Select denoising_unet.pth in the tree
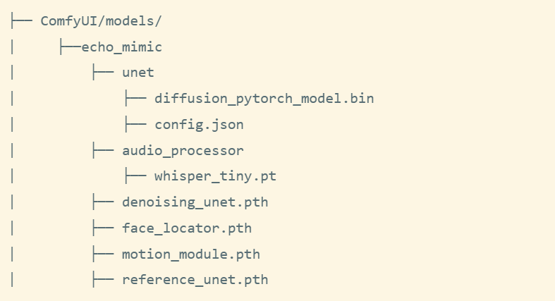Image resolution: width=555 pixels, height=301 pixels. [x=195, y=202]
